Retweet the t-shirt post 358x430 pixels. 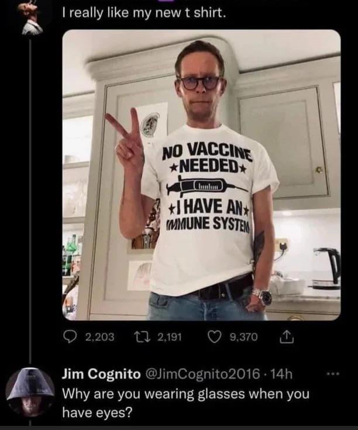tap(142, 337)
